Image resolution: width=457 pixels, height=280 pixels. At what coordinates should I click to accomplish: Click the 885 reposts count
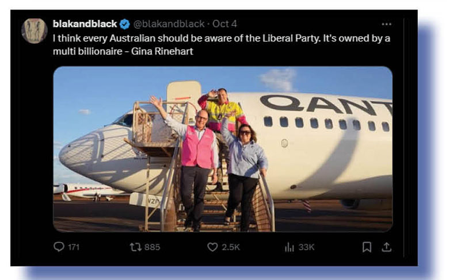pos(152,247)
